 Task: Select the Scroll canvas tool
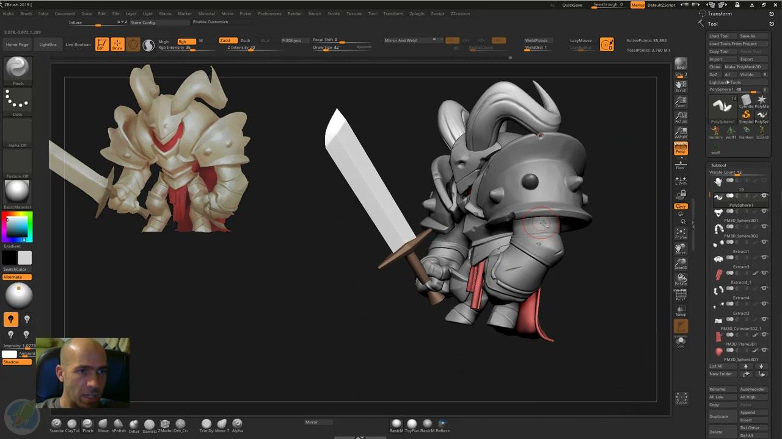pos(681,86)
